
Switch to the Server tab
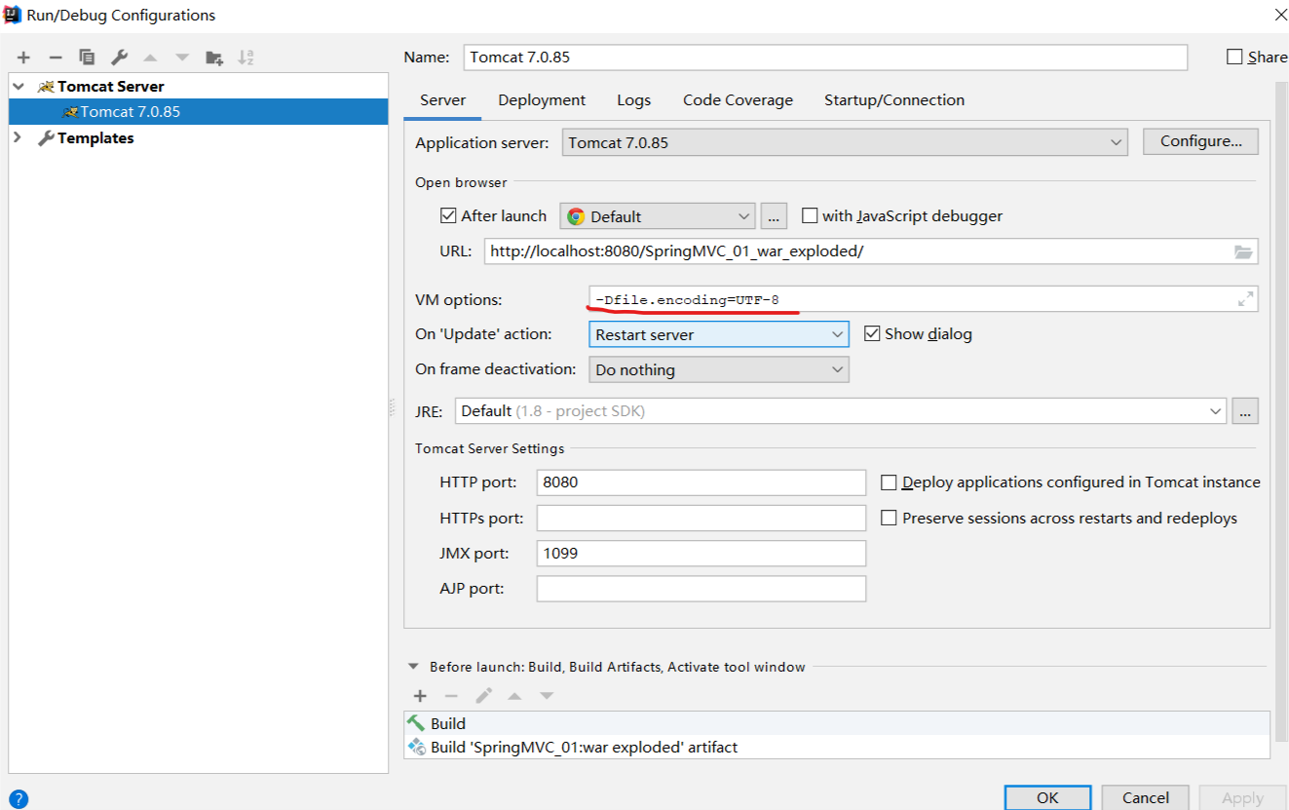click(x=442, y=100)
